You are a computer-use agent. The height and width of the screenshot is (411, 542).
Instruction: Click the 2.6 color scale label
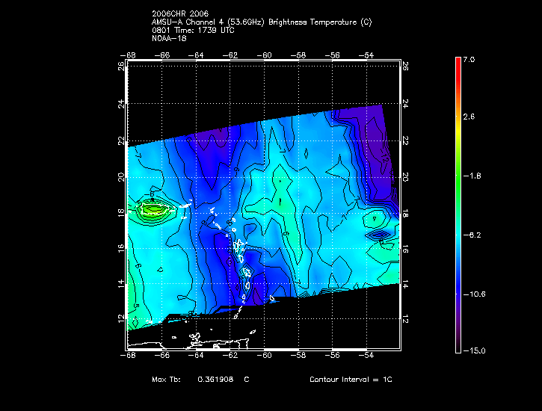tap(469, 117)
